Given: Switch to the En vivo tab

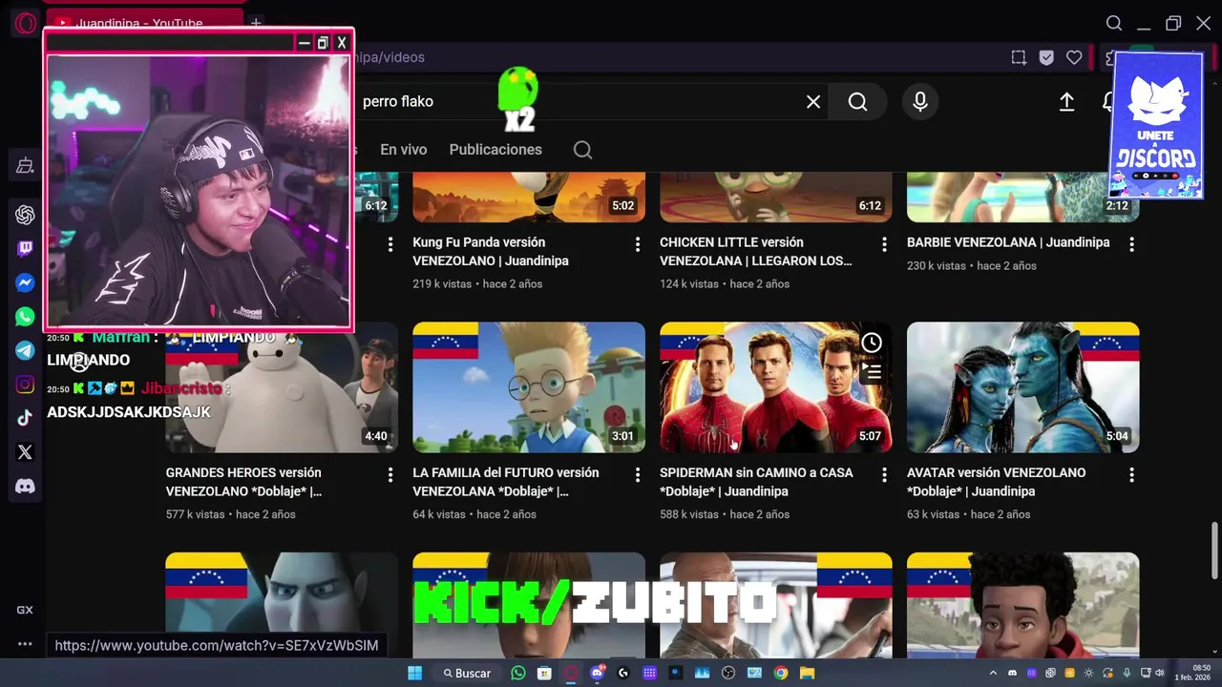Looking at the screenshot, I should coord(404,150).
